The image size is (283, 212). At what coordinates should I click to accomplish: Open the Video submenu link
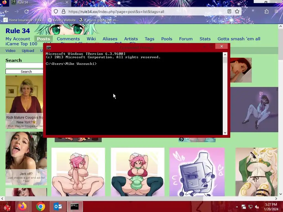pyautogui.click(x=11, y=51)
